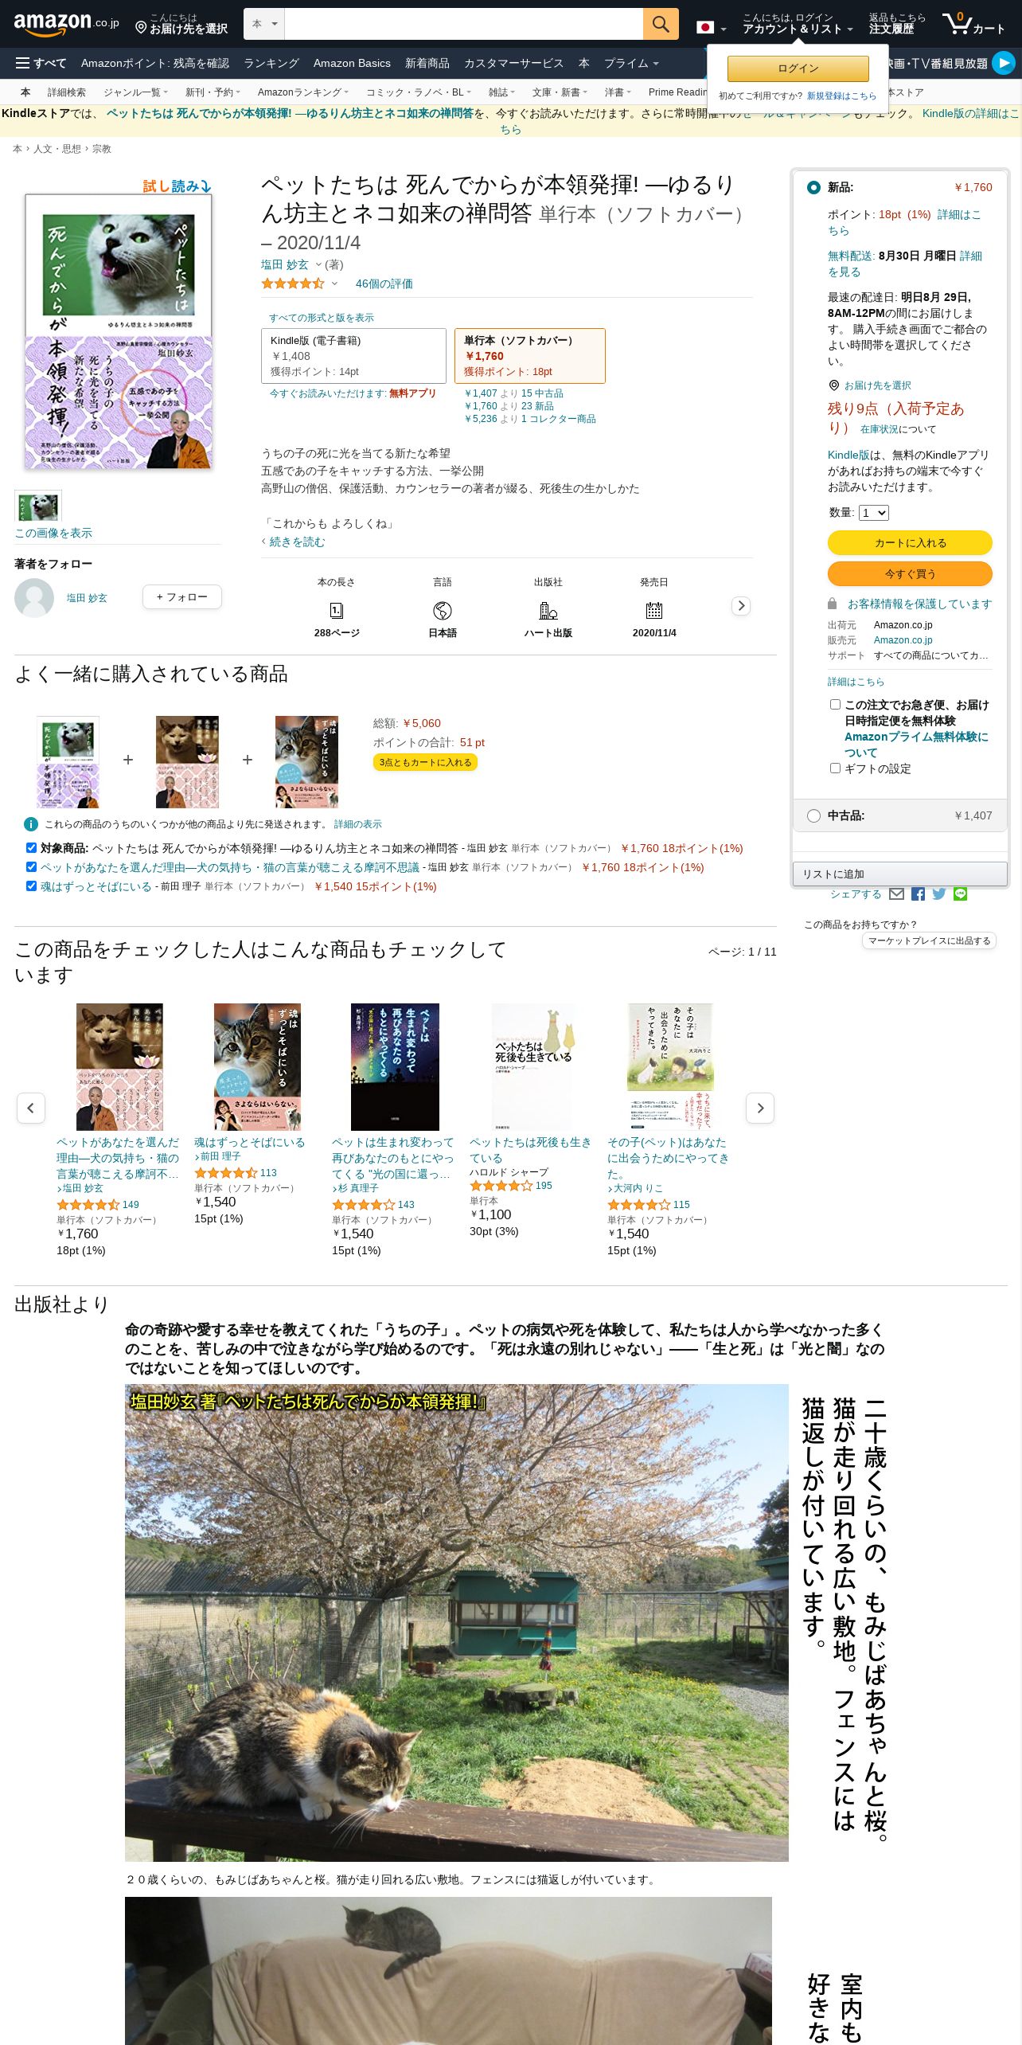Expand the rating breakdown chevron
Viewport: 1022px width, 2045px height.
(334, 283)
